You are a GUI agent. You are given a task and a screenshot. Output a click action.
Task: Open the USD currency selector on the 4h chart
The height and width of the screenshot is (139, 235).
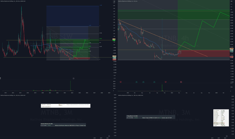232,1
